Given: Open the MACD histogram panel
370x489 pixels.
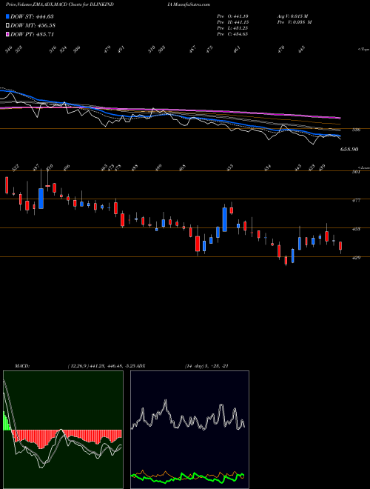Looking at the screenshot, I should (63, 430).
